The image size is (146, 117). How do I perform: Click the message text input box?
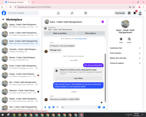coord(79,107)
